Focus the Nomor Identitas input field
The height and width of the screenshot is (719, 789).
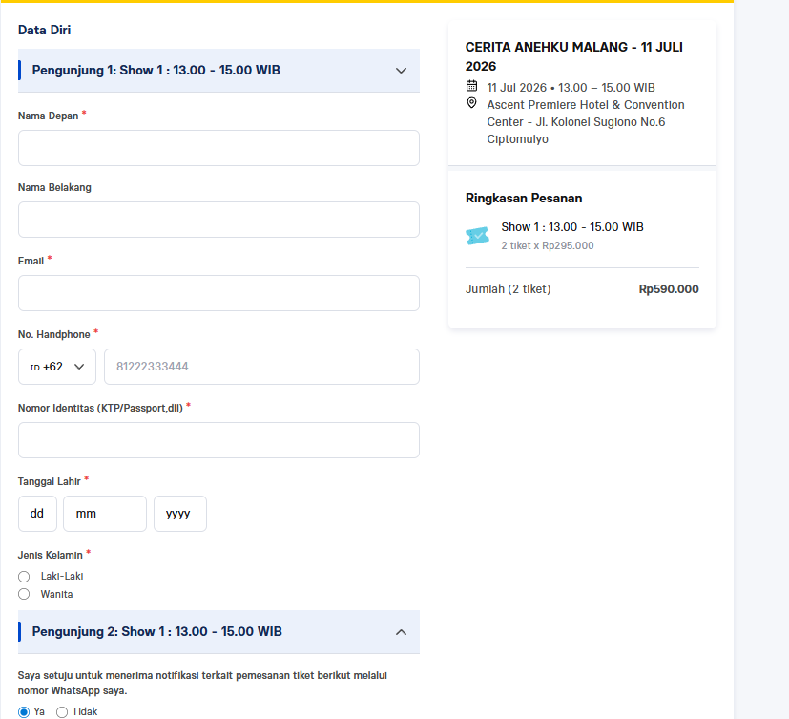(x=218, y=440)
